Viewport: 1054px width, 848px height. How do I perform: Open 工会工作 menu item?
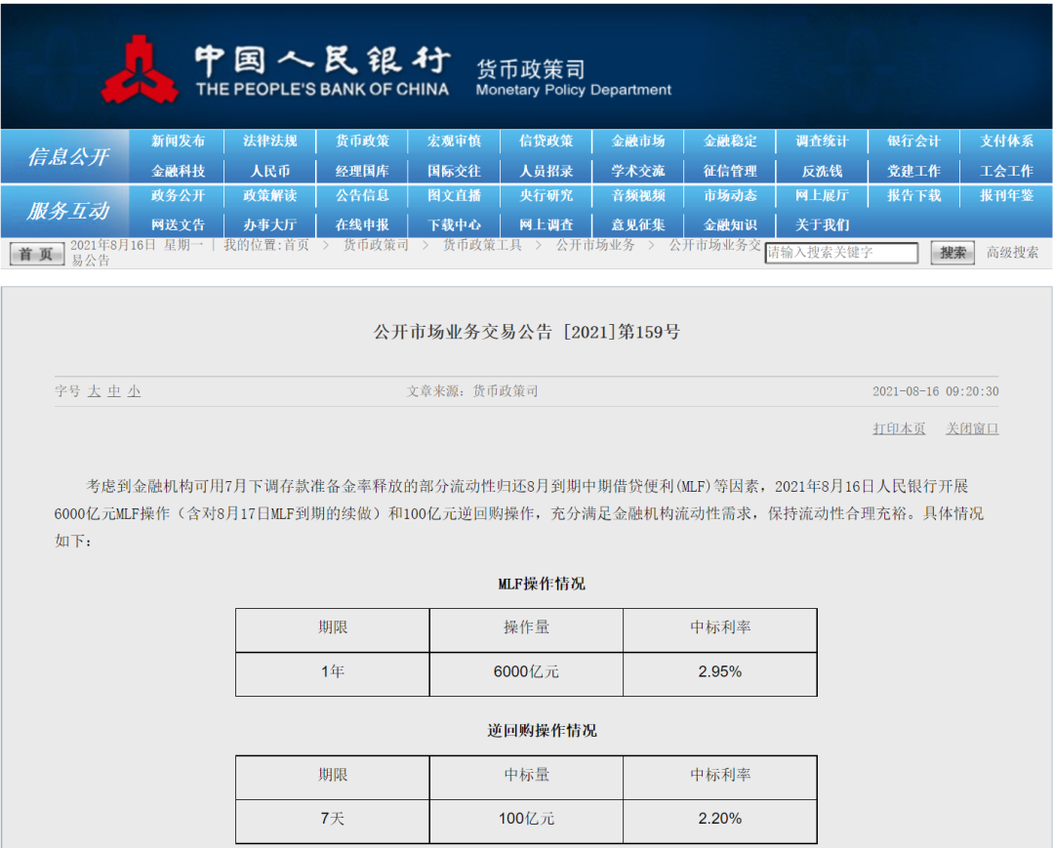coord(1006,172)
